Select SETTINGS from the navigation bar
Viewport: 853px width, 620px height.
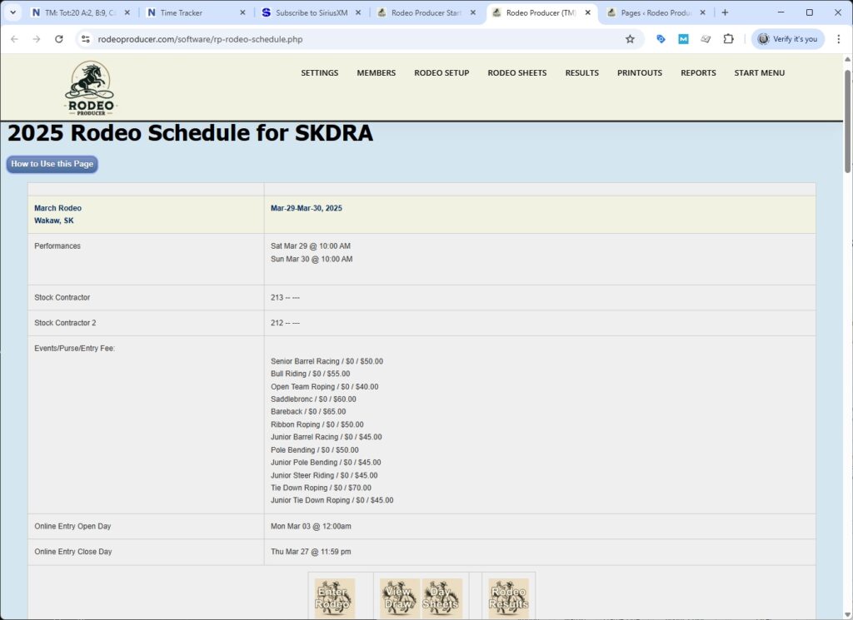point(319,73)
